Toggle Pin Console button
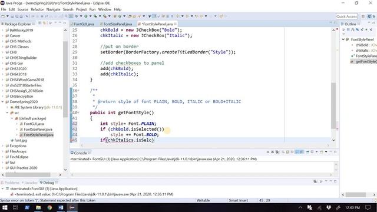 tap(307, 152)
